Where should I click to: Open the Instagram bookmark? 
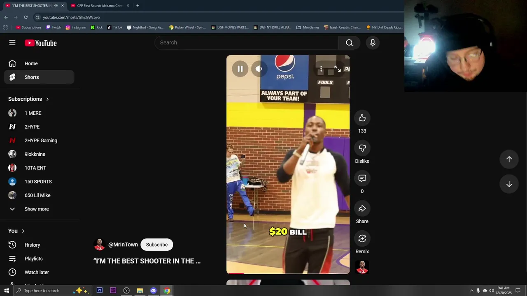[76, 28]
